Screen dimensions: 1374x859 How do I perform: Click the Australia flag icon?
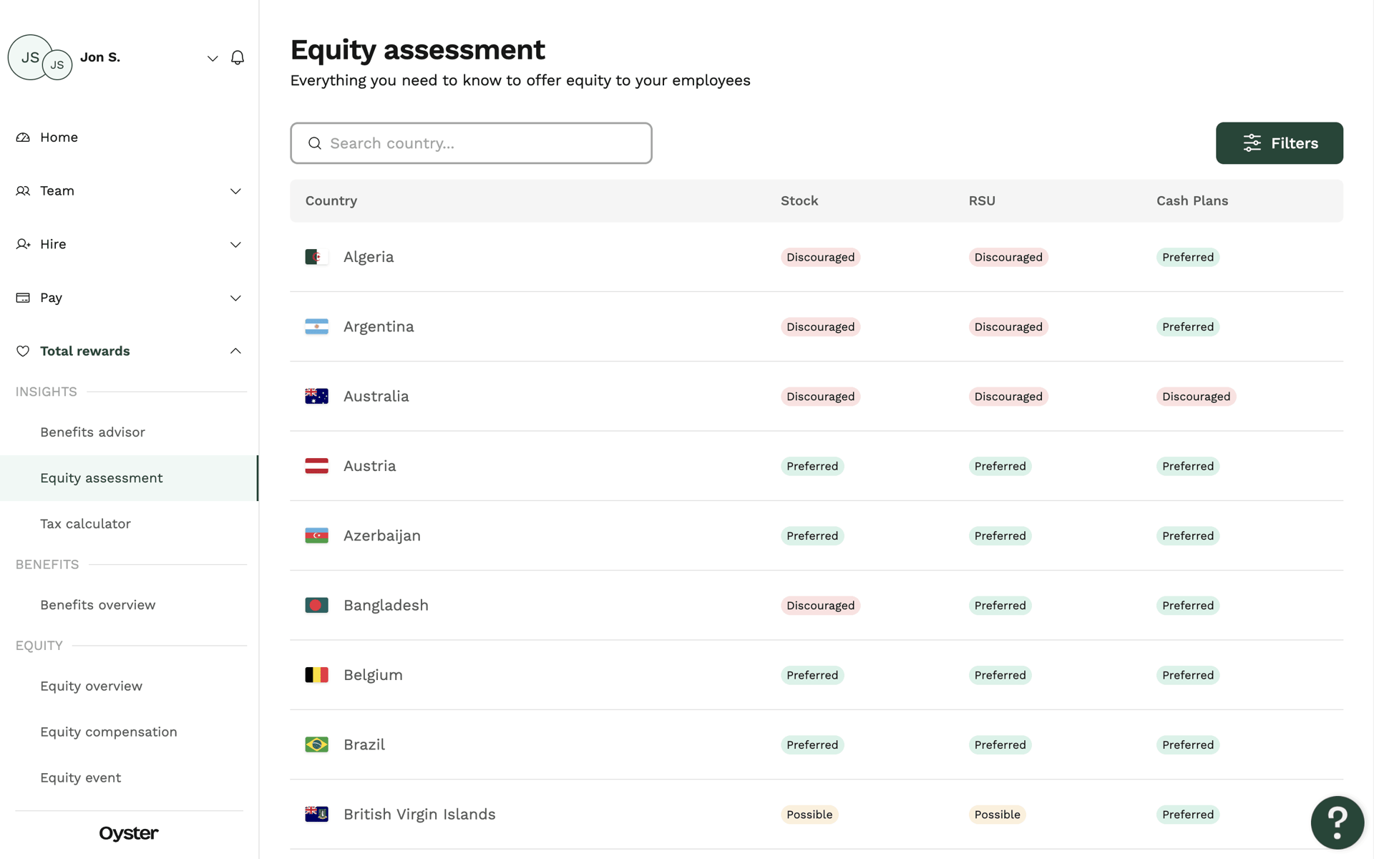pos(316,396)
